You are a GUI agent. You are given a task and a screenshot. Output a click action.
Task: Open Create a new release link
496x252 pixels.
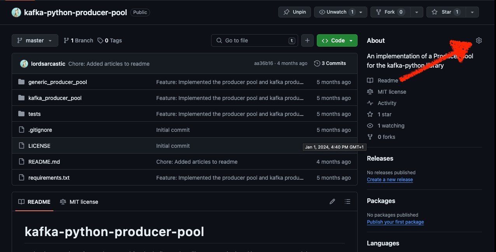click(390, 180)
